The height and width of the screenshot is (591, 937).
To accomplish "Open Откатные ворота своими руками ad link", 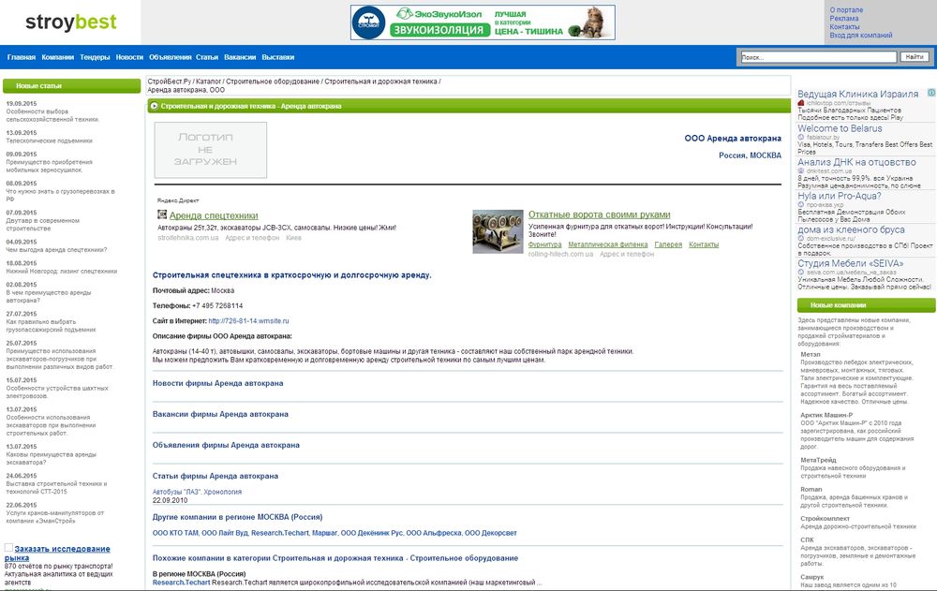I will 600,214.
